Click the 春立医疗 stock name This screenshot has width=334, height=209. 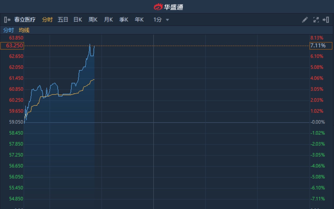pos(25,20)
